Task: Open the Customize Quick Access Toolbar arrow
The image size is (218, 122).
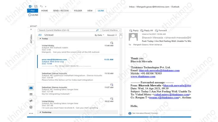Action: coord(46,7)
